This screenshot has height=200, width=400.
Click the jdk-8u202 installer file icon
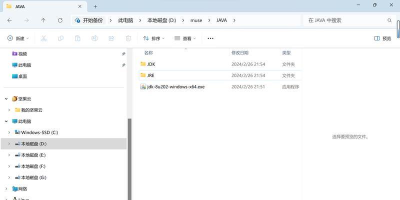(x=143, y=86)
